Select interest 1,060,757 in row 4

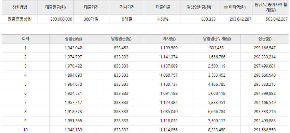pos(169,75)
